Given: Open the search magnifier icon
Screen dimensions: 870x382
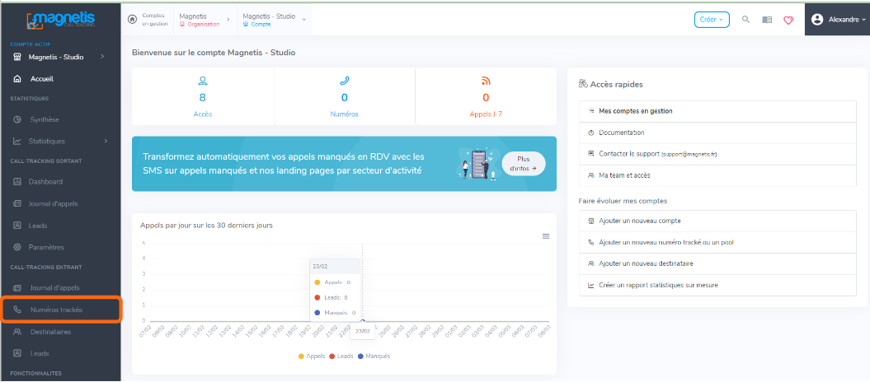Looking at the screenshot, I should coord(746,20).
